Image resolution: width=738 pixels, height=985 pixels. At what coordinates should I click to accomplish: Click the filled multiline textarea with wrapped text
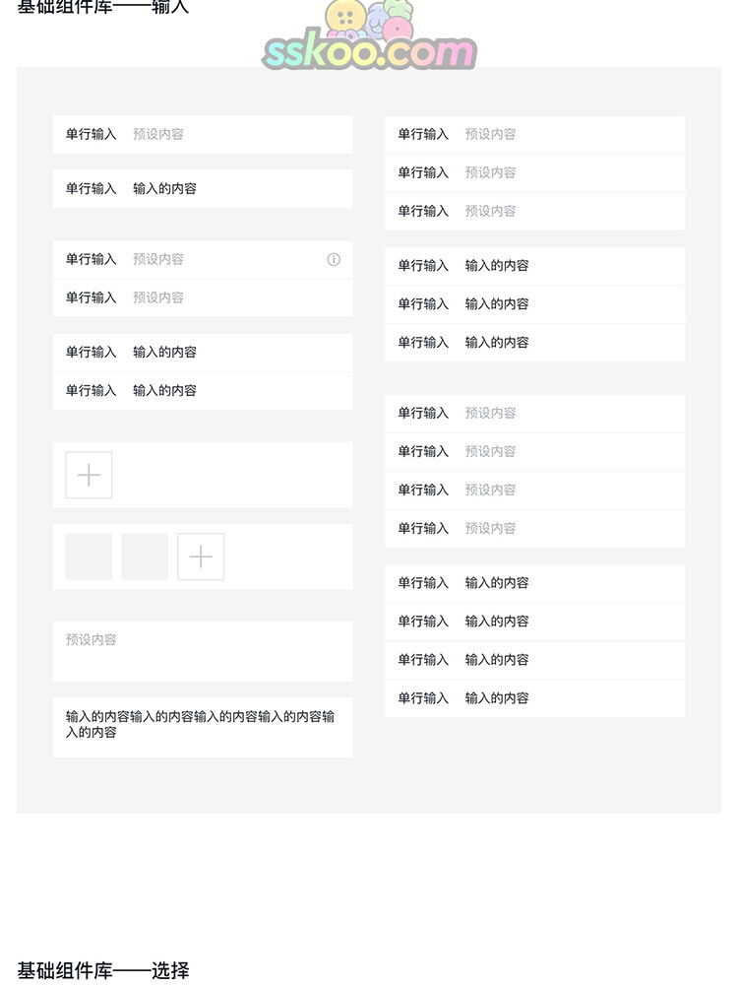pyautogui.click(x=203, y=727)
